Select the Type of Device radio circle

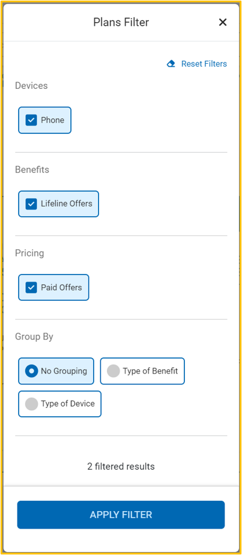coord(31,404)
